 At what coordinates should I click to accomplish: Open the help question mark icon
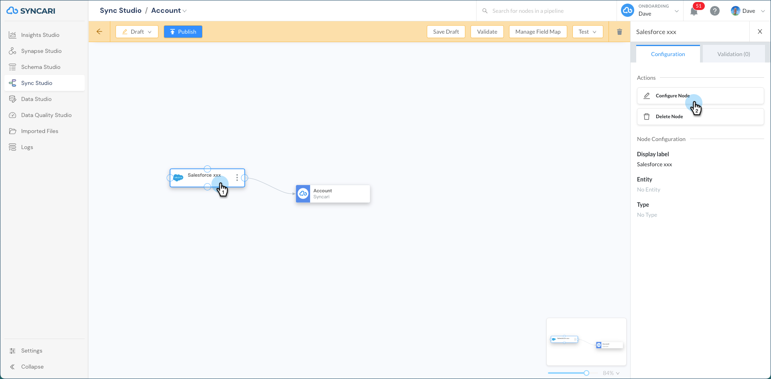[714, 11]
